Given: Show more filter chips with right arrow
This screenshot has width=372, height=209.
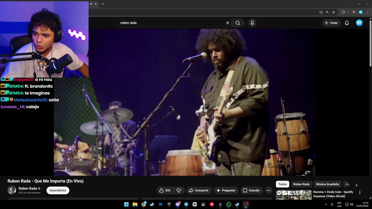Looking at the screenshot, I should (356, 185).
